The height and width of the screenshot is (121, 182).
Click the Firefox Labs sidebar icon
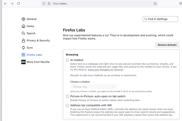(x=24, y=55)
